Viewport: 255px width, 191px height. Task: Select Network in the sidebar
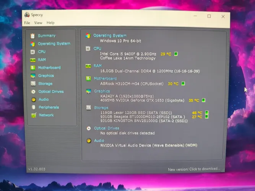tap(47, 115)
